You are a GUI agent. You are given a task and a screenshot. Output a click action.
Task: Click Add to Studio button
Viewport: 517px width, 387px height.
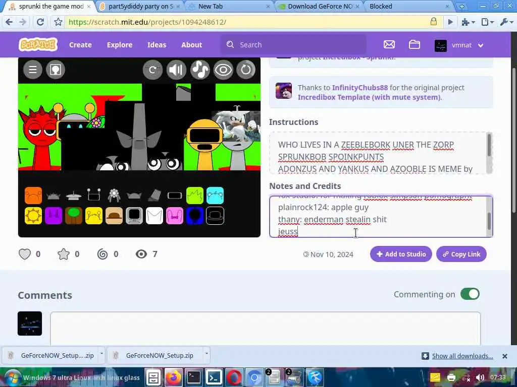[x=401, y=254]
